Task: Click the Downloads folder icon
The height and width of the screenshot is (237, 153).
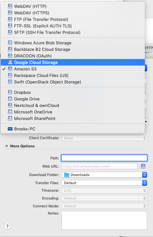Action: point(67,175)
